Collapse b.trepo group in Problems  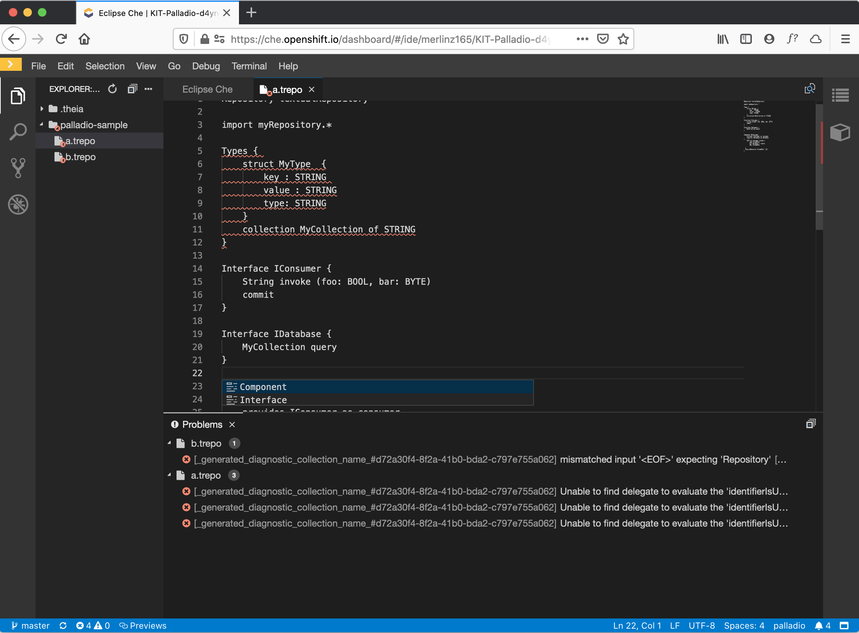click(x=169, y=443)
